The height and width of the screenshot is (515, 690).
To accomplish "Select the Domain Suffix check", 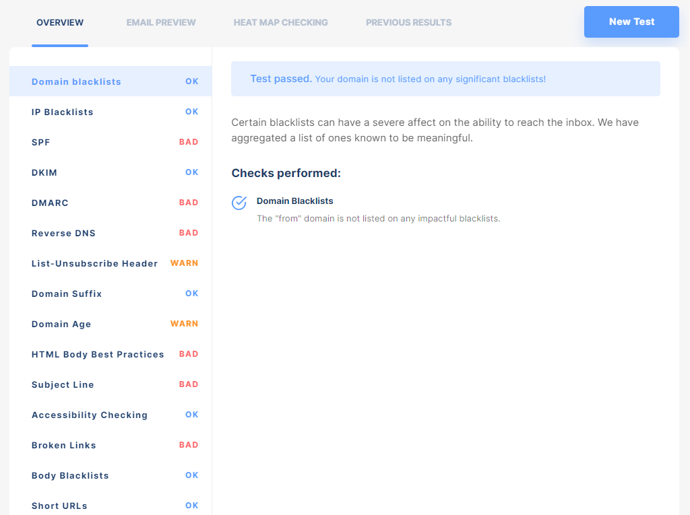I will (x=111, y=294).
